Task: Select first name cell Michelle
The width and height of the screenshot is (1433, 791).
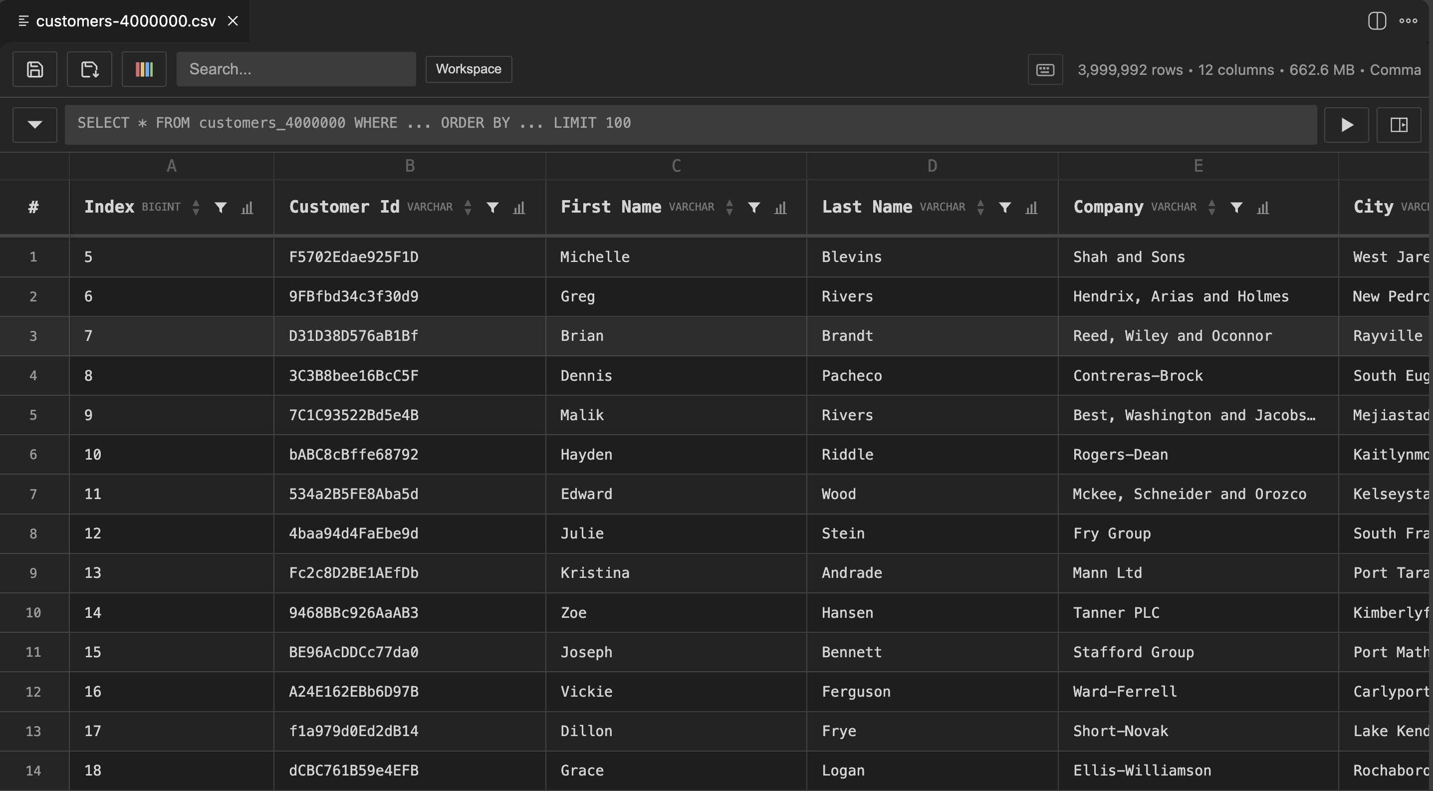Action: (676, 257)
